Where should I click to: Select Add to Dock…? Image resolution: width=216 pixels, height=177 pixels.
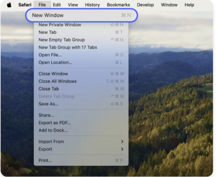tap(81, 130)
